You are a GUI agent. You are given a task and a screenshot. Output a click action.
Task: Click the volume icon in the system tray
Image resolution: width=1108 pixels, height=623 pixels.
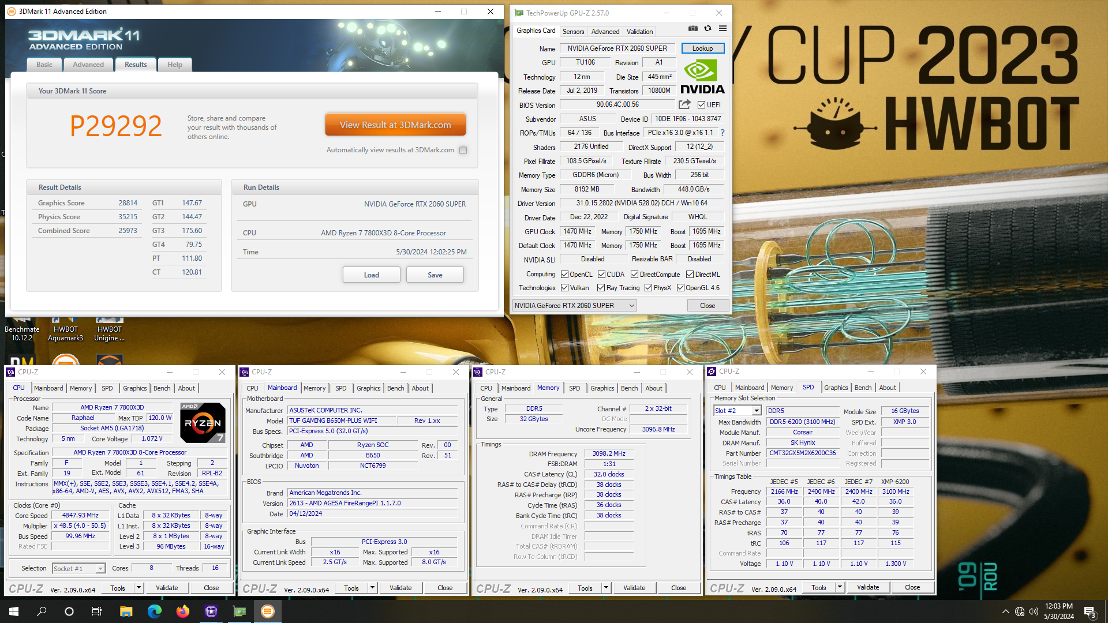tap(1033, 611)
